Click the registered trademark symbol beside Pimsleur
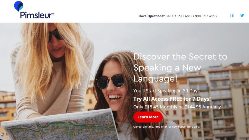 [x=53, y=14]
